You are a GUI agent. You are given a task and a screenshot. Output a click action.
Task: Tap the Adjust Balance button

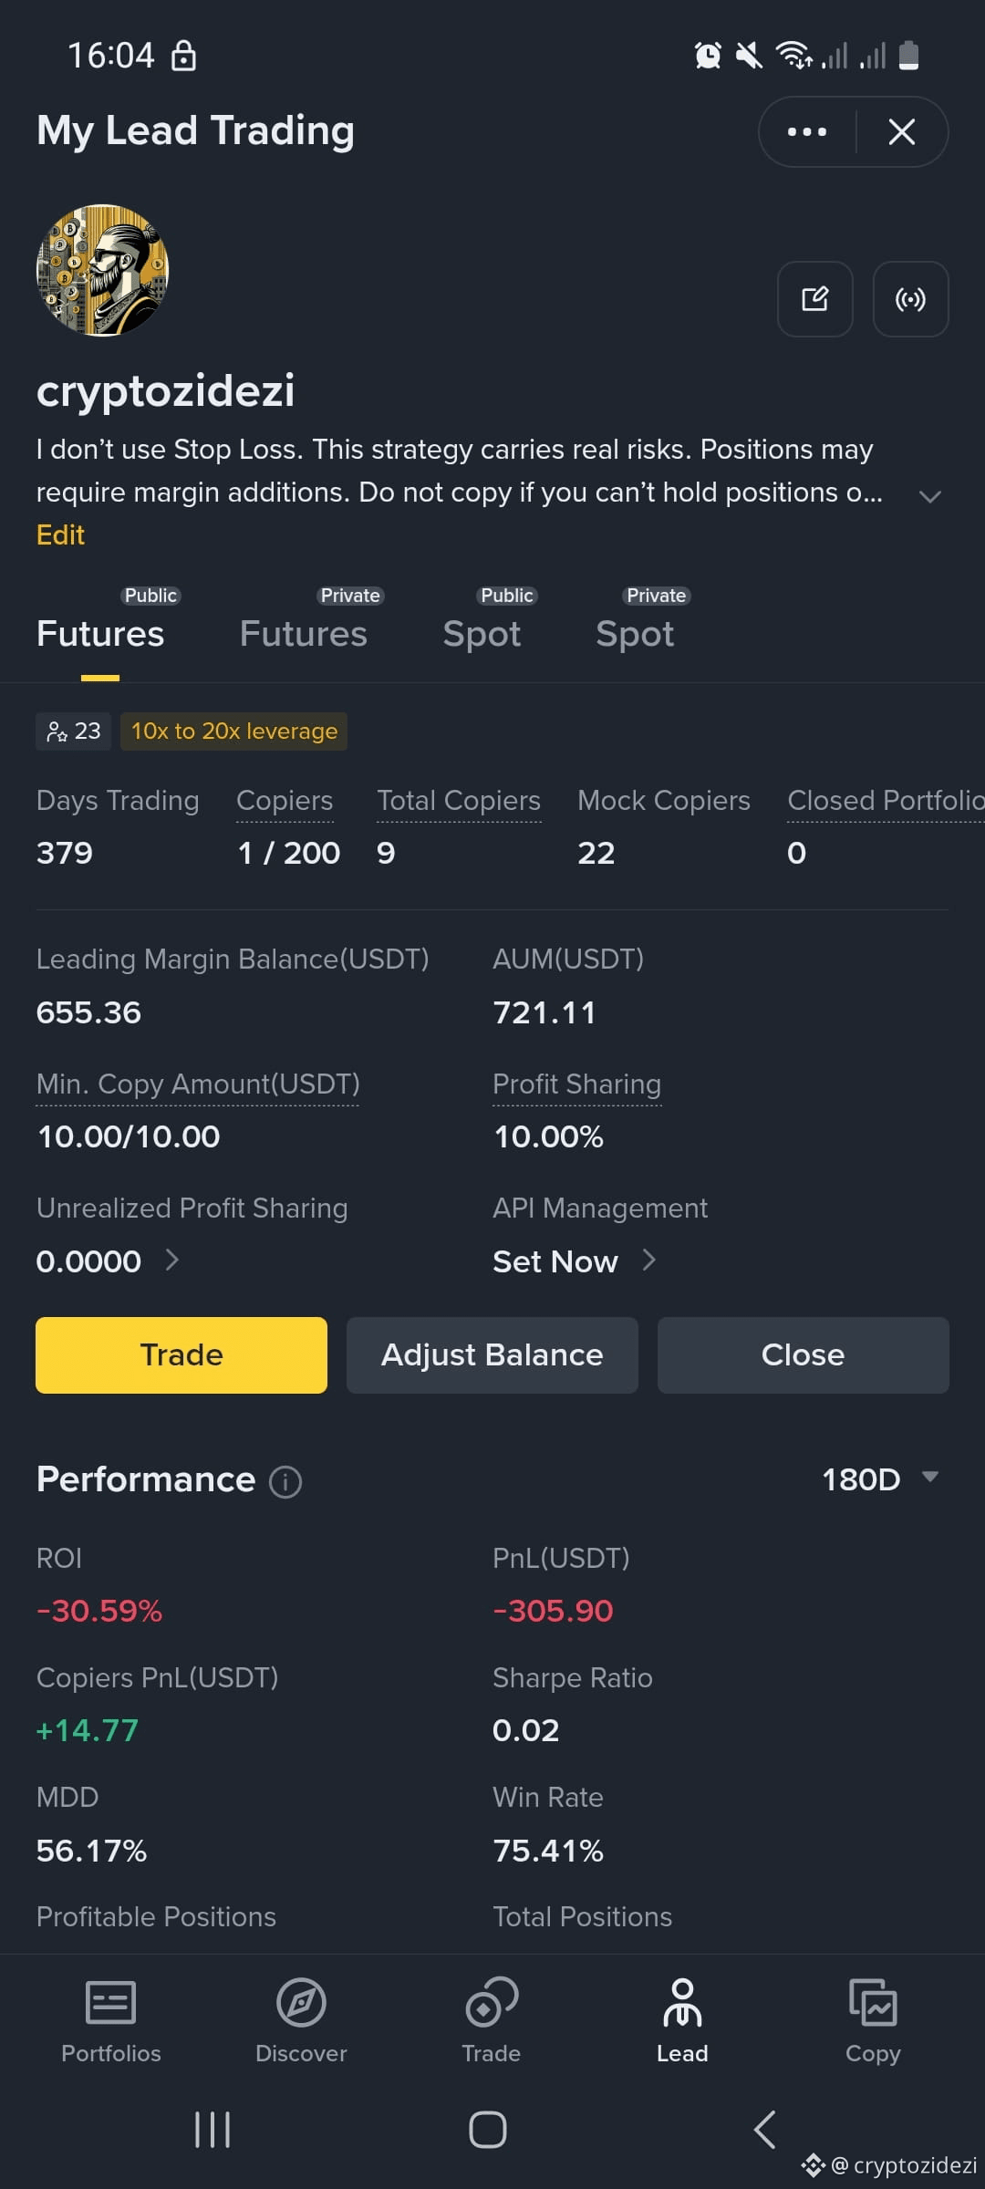(492, 1354)
